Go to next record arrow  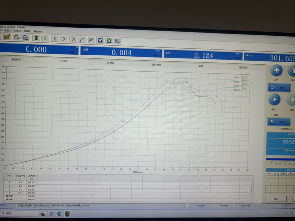tap(63, 38)
